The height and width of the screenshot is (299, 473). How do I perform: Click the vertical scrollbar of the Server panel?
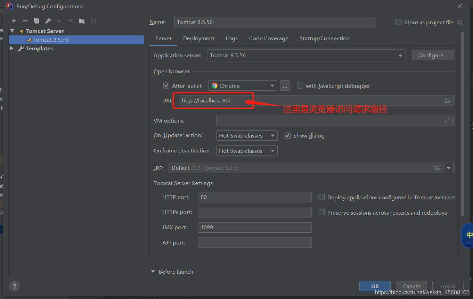pos(462,124)
